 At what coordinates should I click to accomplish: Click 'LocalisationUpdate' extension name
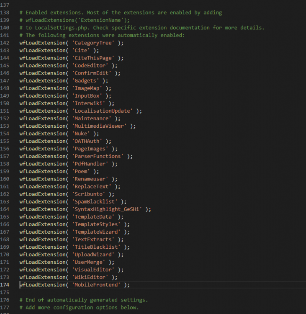click(102, 111)
